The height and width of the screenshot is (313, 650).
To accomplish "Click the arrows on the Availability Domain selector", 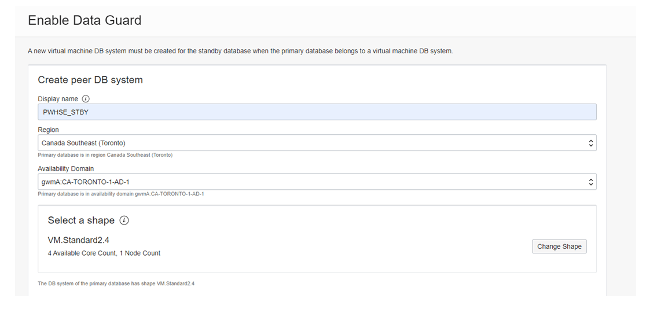I will [x=590, y=182].
